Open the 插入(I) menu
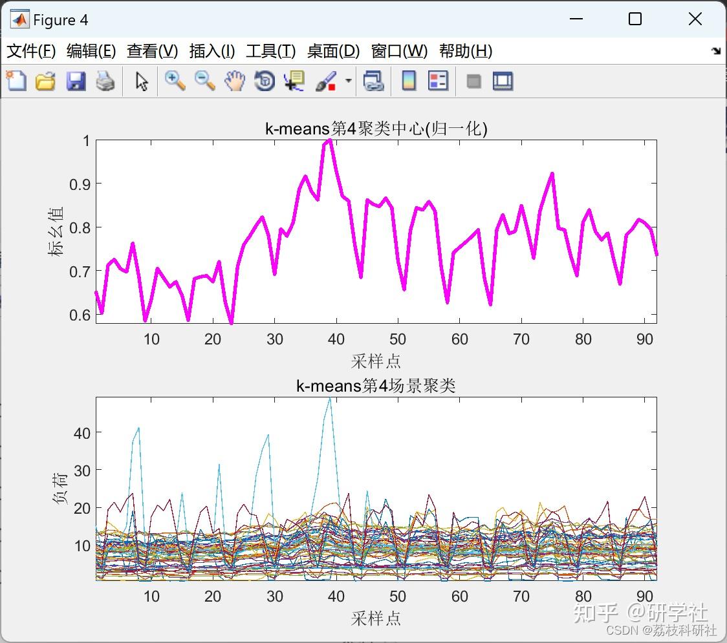Viewport: 727px width, 643px height. point(212,51)
